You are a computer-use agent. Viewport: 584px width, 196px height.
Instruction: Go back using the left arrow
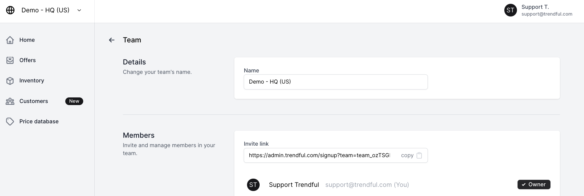pyautogui.click(x=112, y=40)
